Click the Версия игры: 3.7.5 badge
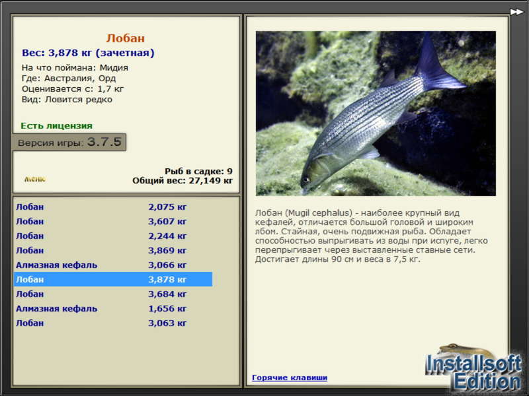The width and height of the screenshot is (529, 396). click(69, 142)
